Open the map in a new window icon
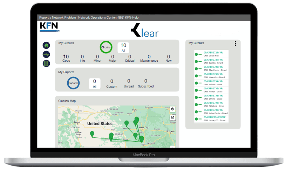The width and height of the screenshot is (286, 170). [172, 117]
